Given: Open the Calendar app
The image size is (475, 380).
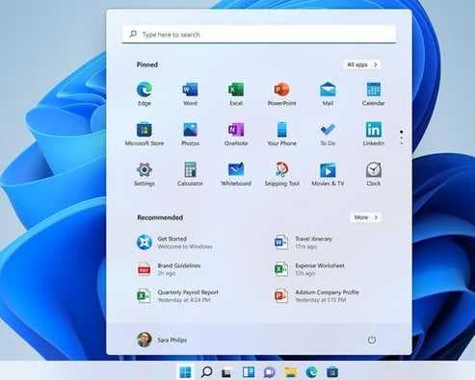Looking at the screenshot, I should pos(374,93).
